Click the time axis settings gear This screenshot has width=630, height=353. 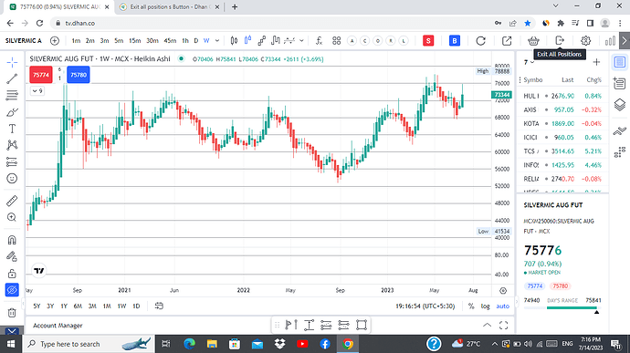click(503, 290)
